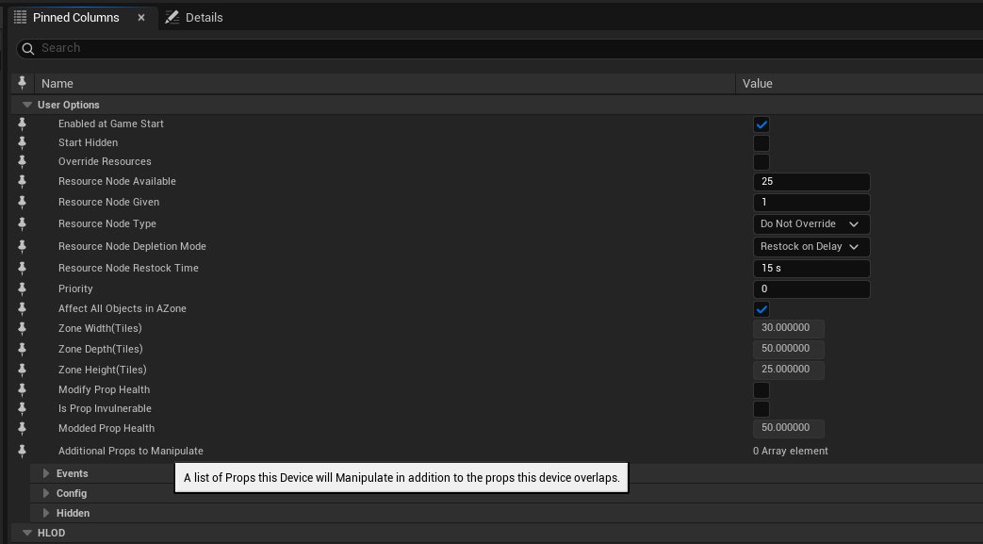Uncheck Enabled at Game Start

click(x=762, y=124)
